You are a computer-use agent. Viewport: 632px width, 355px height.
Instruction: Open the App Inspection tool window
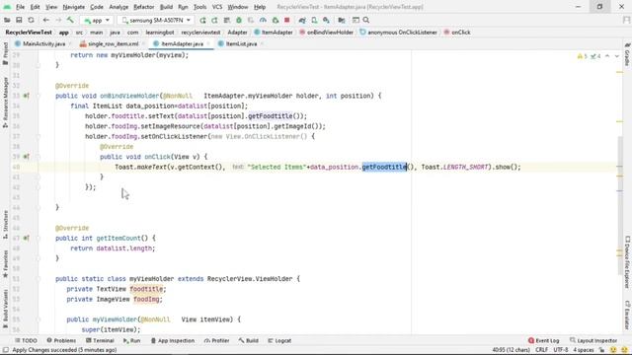(173, 340)
